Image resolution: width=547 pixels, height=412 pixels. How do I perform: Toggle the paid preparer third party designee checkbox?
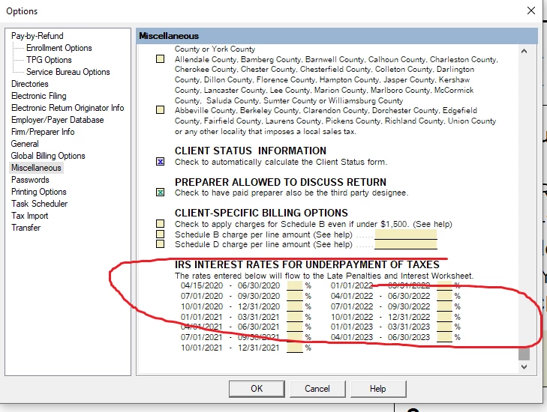coord(160,193)
